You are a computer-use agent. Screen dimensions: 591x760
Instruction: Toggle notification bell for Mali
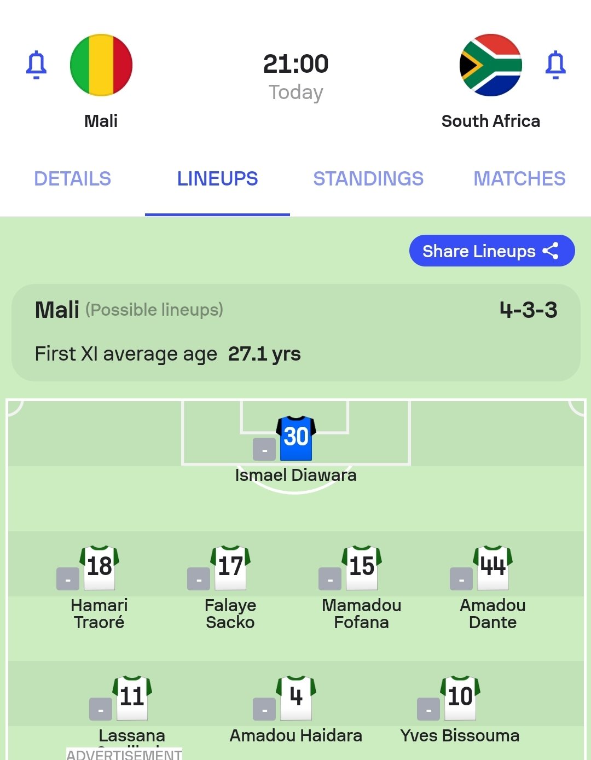[37, 65]
